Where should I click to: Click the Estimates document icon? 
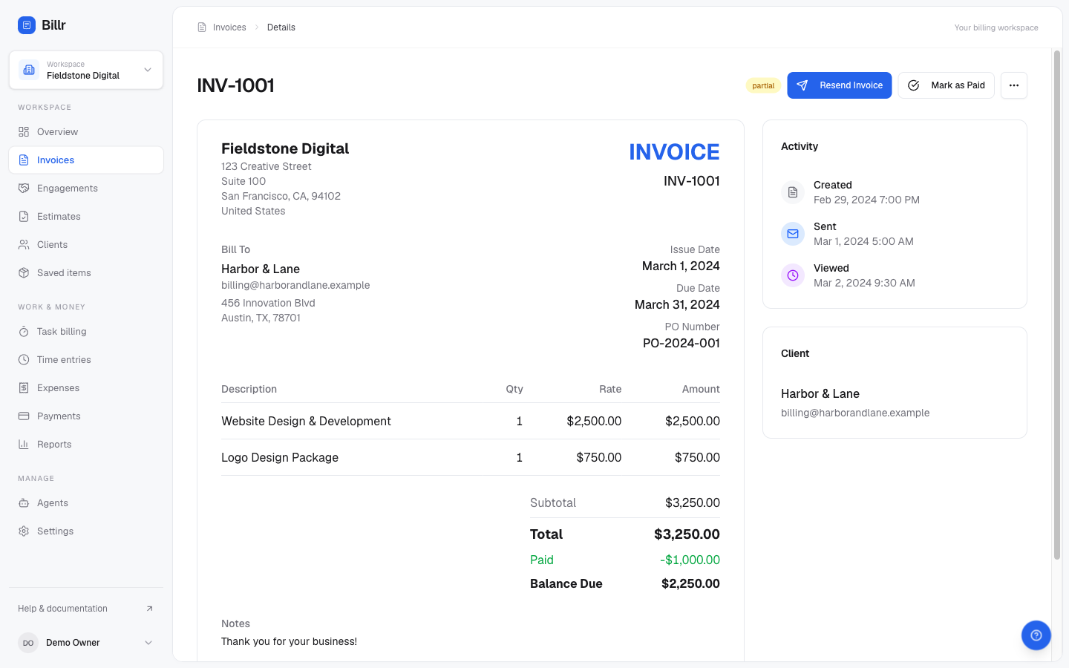pyautogui.click(x=24, y=217)
